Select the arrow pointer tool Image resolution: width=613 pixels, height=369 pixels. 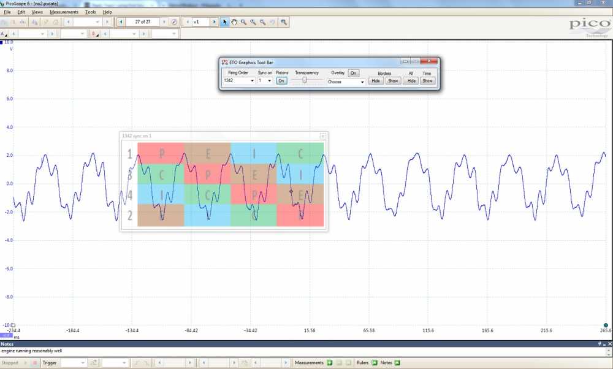click(x=225, y=22)
